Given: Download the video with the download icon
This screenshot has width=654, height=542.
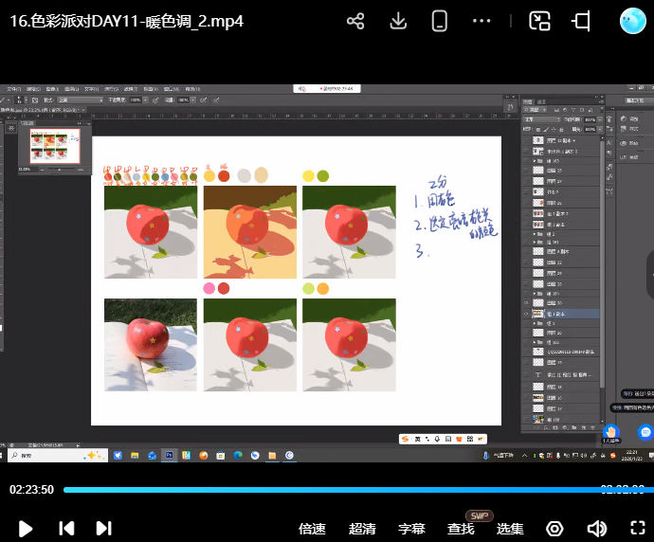Looking at the screenshot, I should tap(399, 21).
